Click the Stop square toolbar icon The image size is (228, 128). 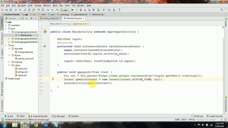click(x=93, y=10)
